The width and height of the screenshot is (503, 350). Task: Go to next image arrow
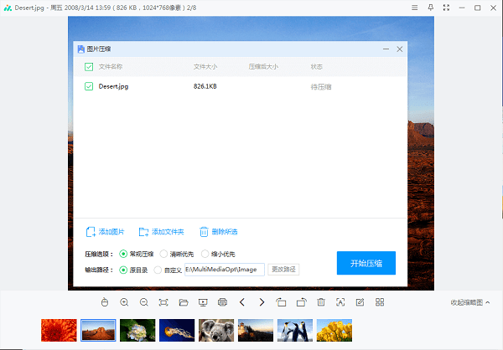click(262, 301)
